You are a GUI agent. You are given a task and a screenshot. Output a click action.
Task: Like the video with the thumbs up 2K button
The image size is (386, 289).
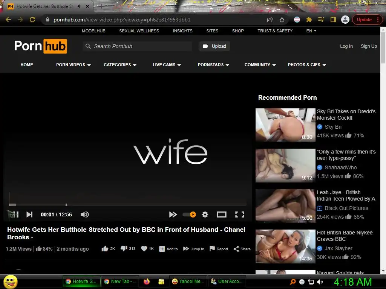tap(108, 249)
